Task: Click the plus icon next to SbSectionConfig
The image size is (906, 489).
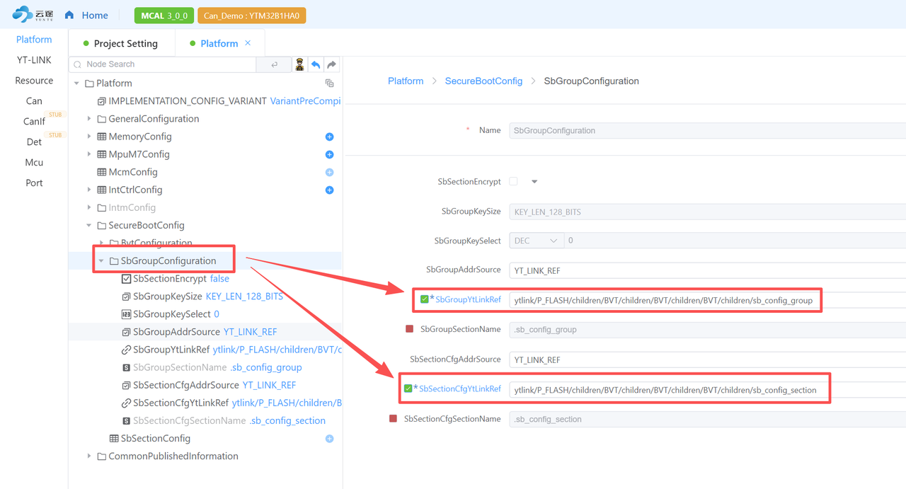Action: tap(329, 439)
